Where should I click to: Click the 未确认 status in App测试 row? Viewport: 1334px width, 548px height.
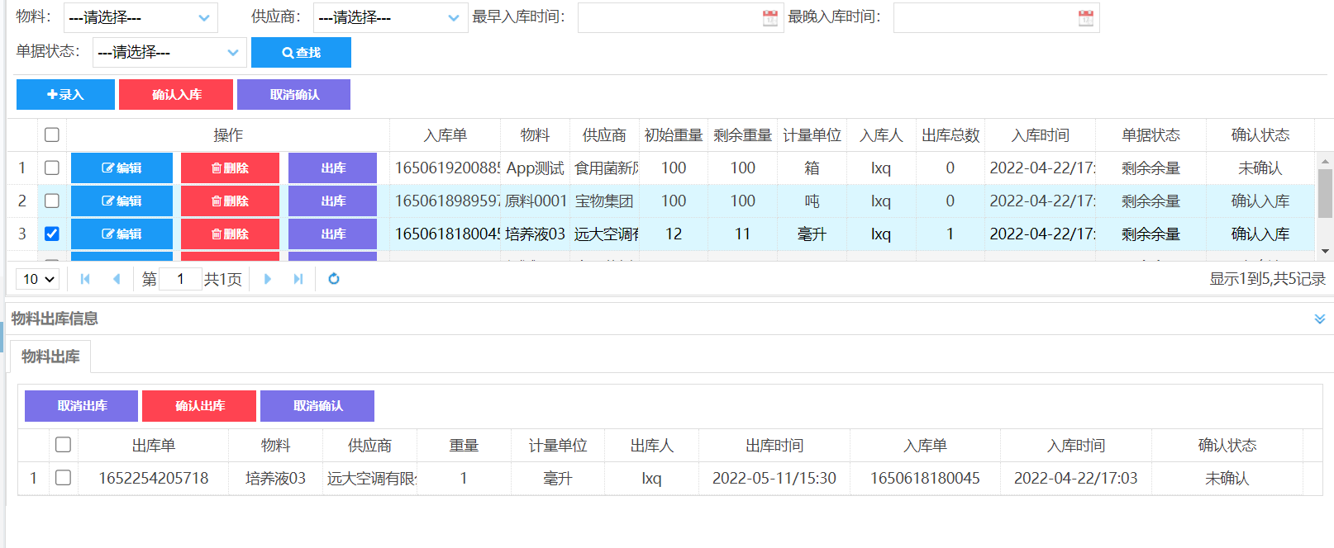[1260, 168]
